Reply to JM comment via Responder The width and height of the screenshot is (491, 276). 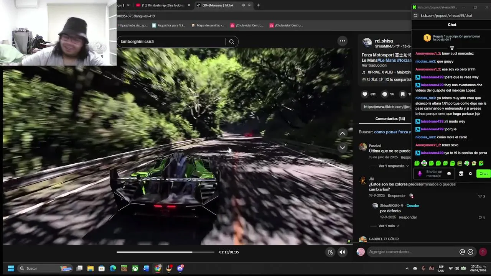pos(397,196)
